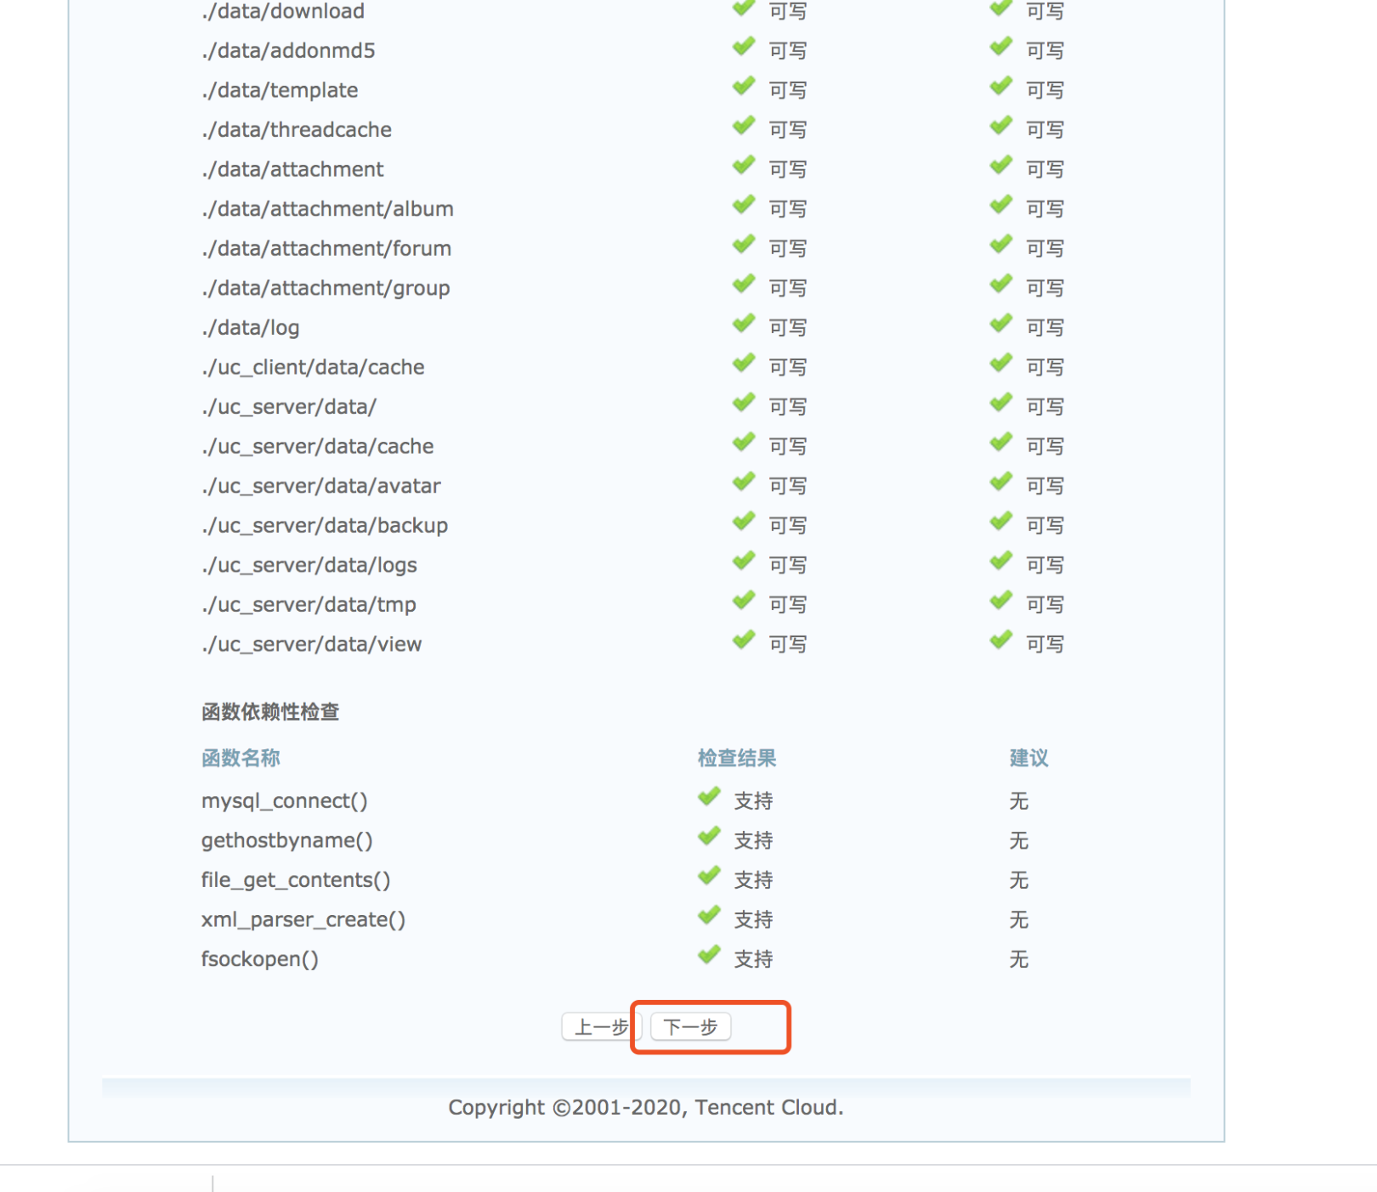
Task: Click the 检查结果 column header
Action: [x=737, y=758]
